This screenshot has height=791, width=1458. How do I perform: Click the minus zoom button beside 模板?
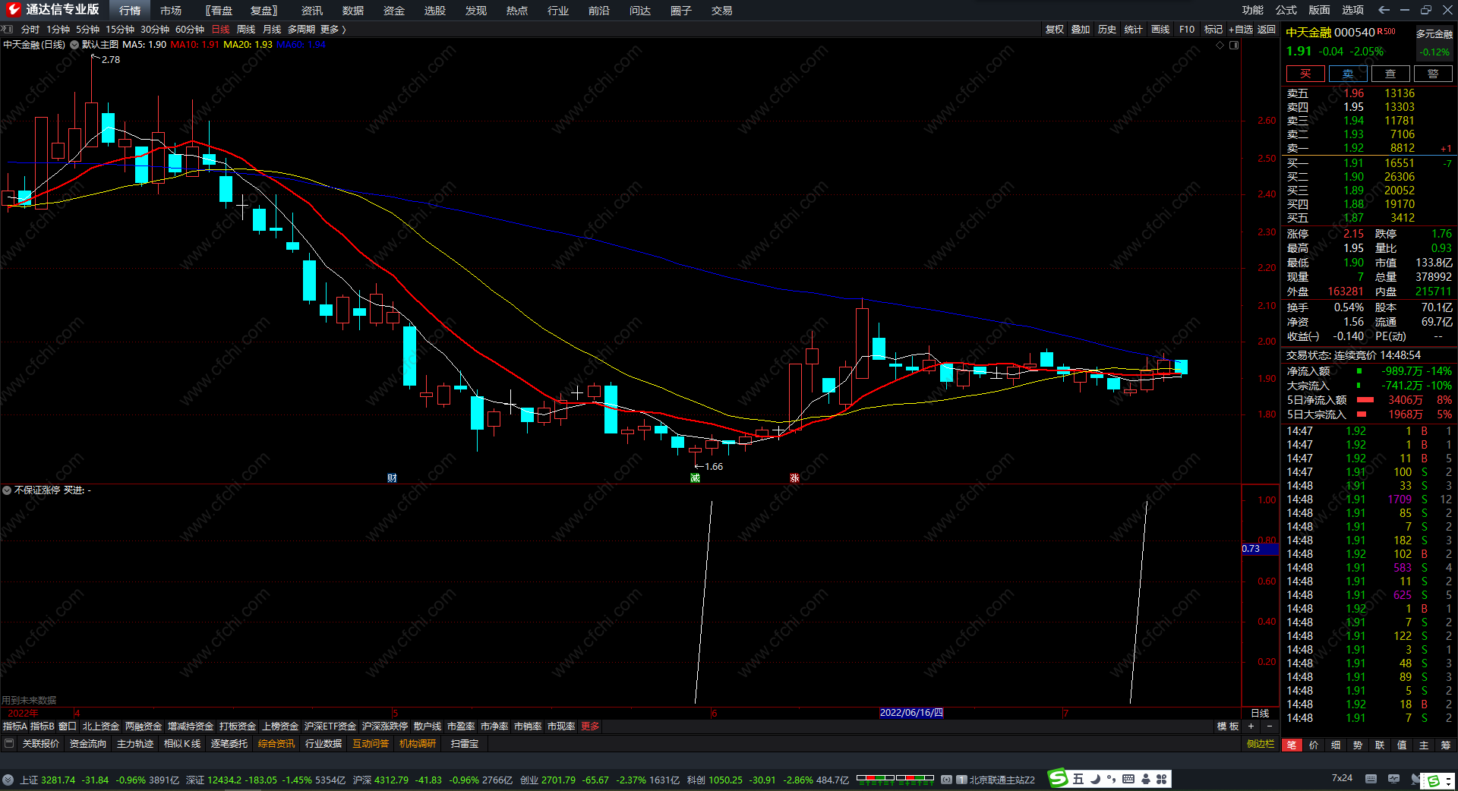pyautogui.click(x=1269, y=726)
